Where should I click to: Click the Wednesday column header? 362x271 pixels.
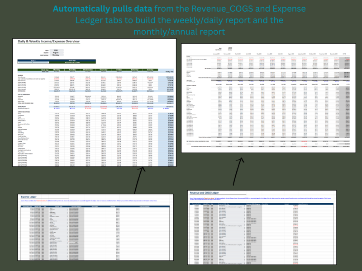88,70
